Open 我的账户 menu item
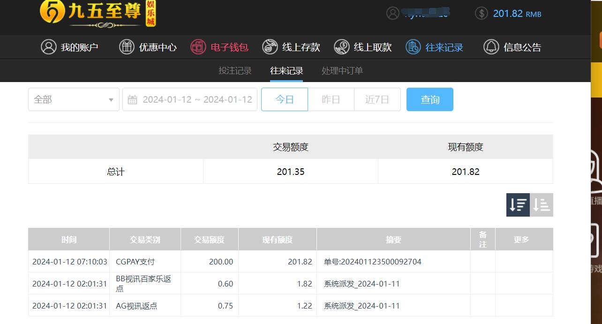Image resolution: width=602 pixels, height=324 pixels. [70, 47]
